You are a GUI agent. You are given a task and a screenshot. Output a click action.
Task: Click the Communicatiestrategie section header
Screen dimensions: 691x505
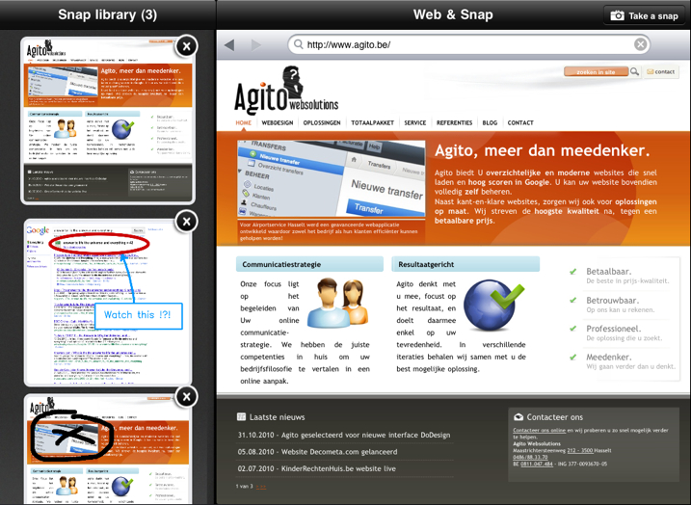point(309,264)
